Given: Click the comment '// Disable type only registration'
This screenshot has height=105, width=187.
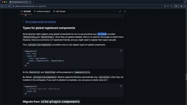Looking at the screenshot, I should [x=43, y=89].
